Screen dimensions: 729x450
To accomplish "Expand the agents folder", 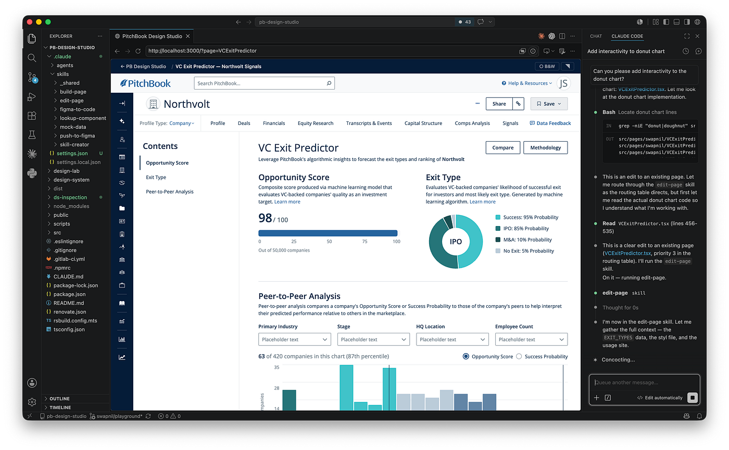I will (65, 65).
